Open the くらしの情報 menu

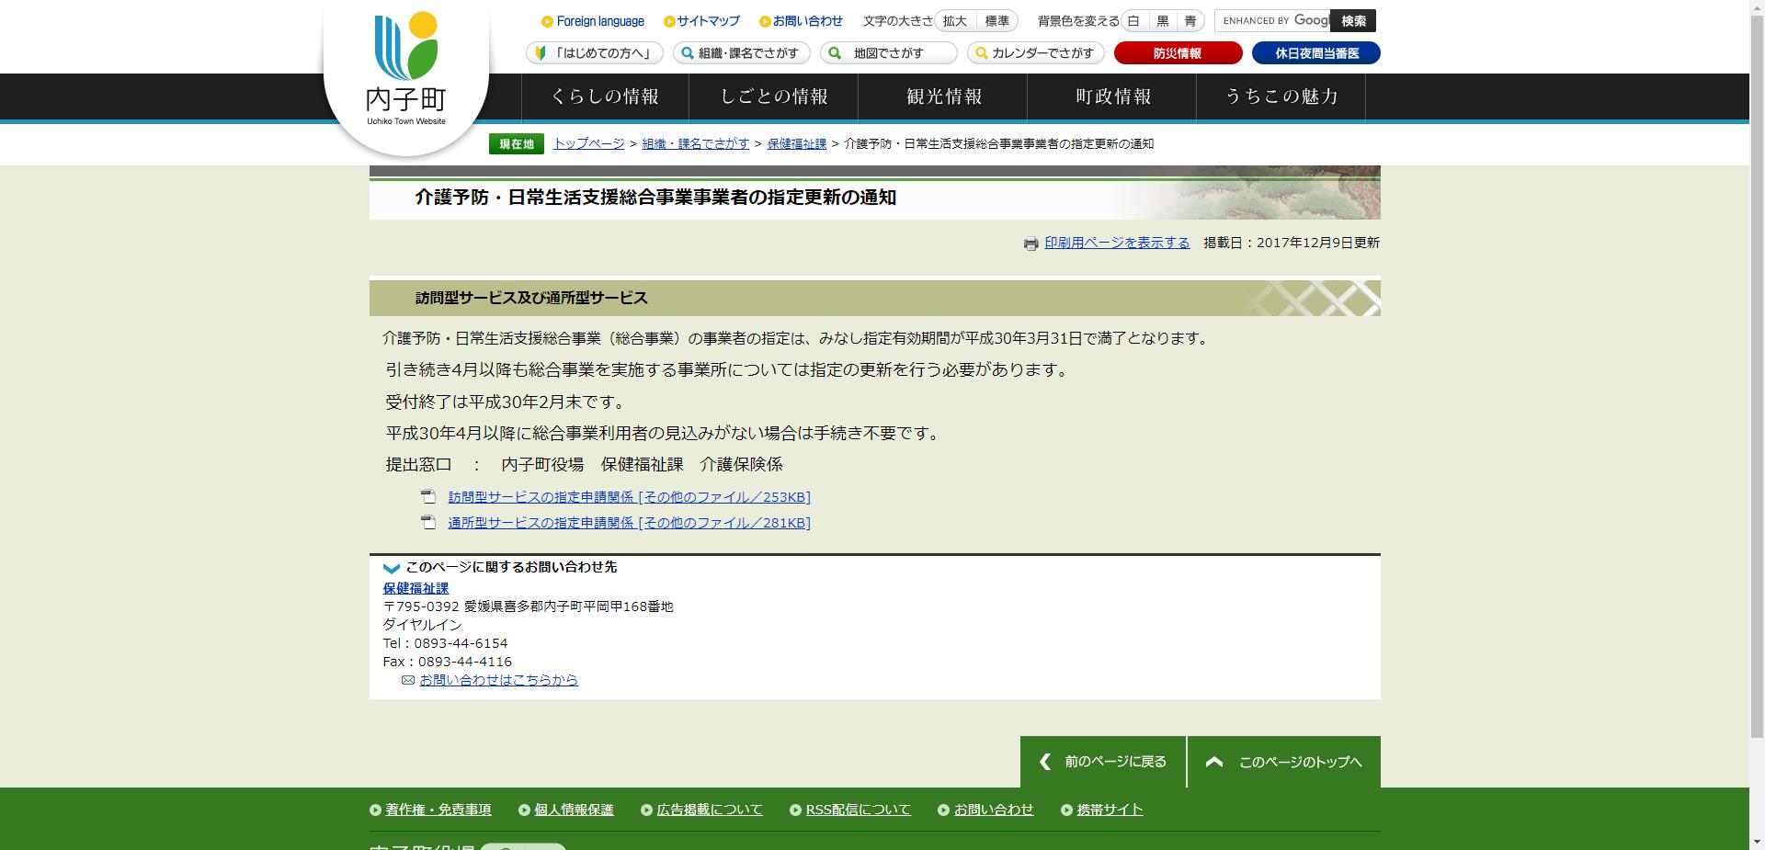coord(606,96)
